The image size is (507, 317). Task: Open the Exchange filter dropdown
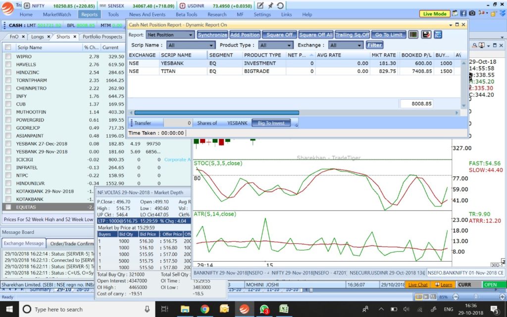pyautogui.click(x=346, y=45)
